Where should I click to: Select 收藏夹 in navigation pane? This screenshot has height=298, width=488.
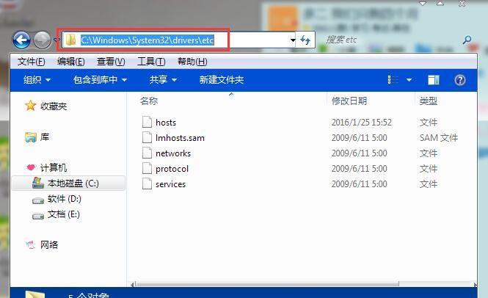click(x=54, y=106)
